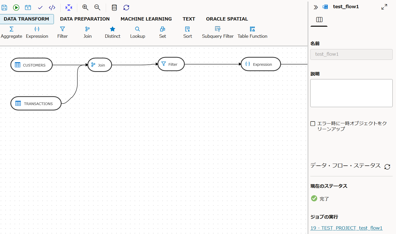Open the database entities icon

114,7
